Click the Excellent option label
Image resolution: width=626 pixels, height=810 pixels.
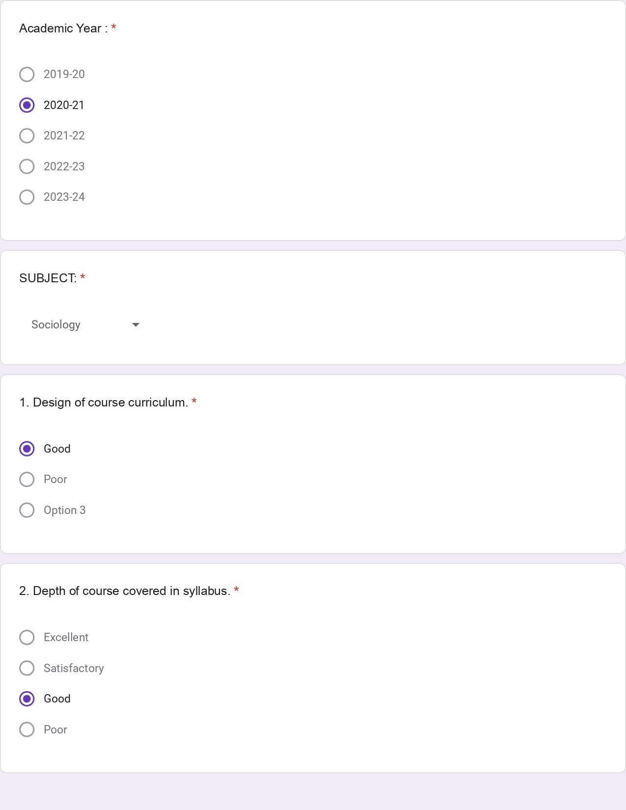(x=66, y=638)
